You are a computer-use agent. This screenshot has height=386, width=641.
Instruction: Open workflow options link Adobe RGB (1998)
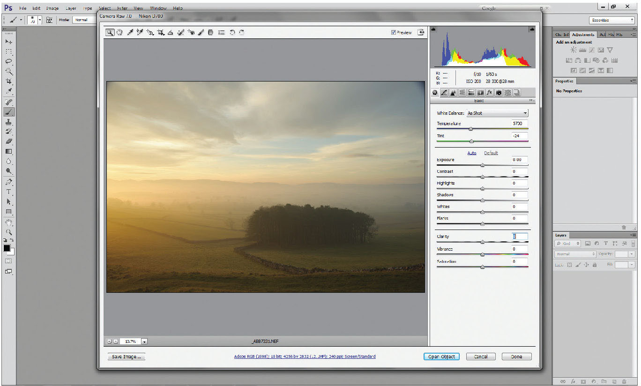[305, 356]
